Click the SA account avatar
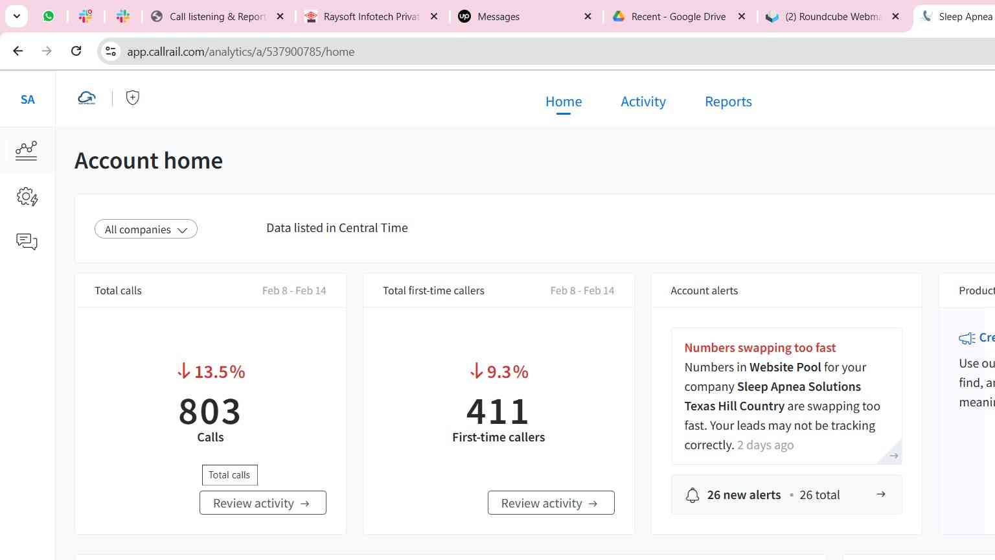The image size is (995, 560). (x=27, y=99)
